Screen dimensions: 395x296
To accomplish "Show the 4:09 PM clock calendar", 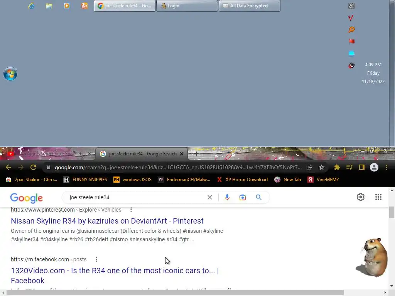I will 373,73.
